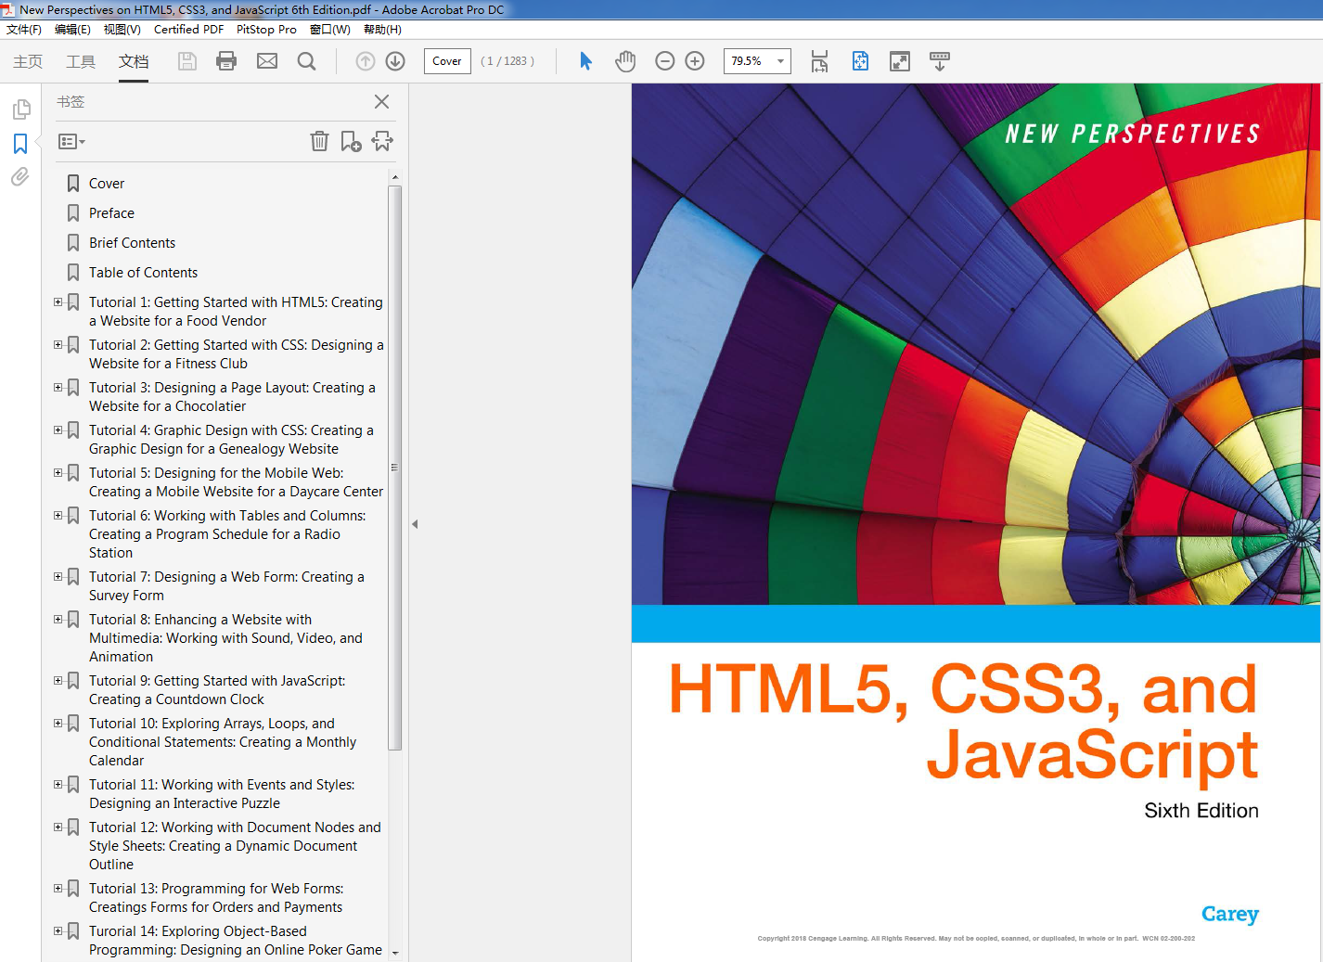Toggle the Bookmarks panel icon
Viewport: 1323px width, 962px height.
20,144
